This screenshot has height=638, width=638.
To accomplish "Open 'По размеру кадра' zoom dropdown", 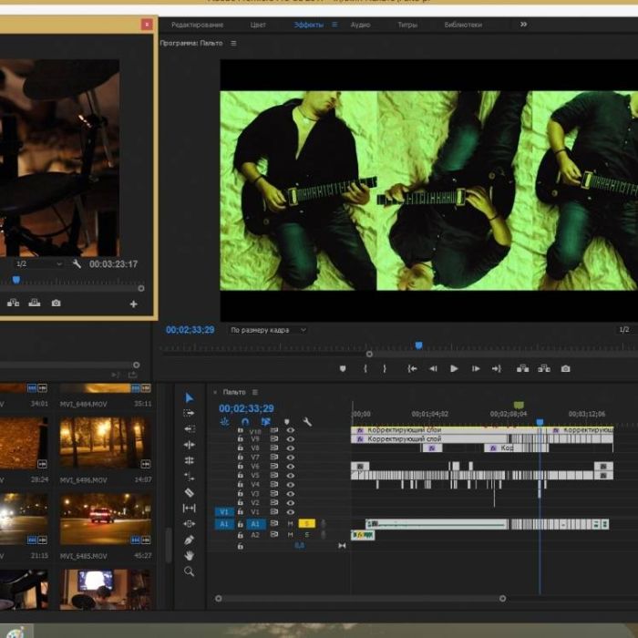I will [268, 330].
